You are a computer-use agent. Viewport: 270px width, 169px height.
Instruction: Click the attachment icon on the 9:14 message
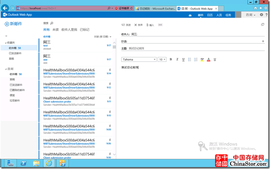[x=110, y=70]
